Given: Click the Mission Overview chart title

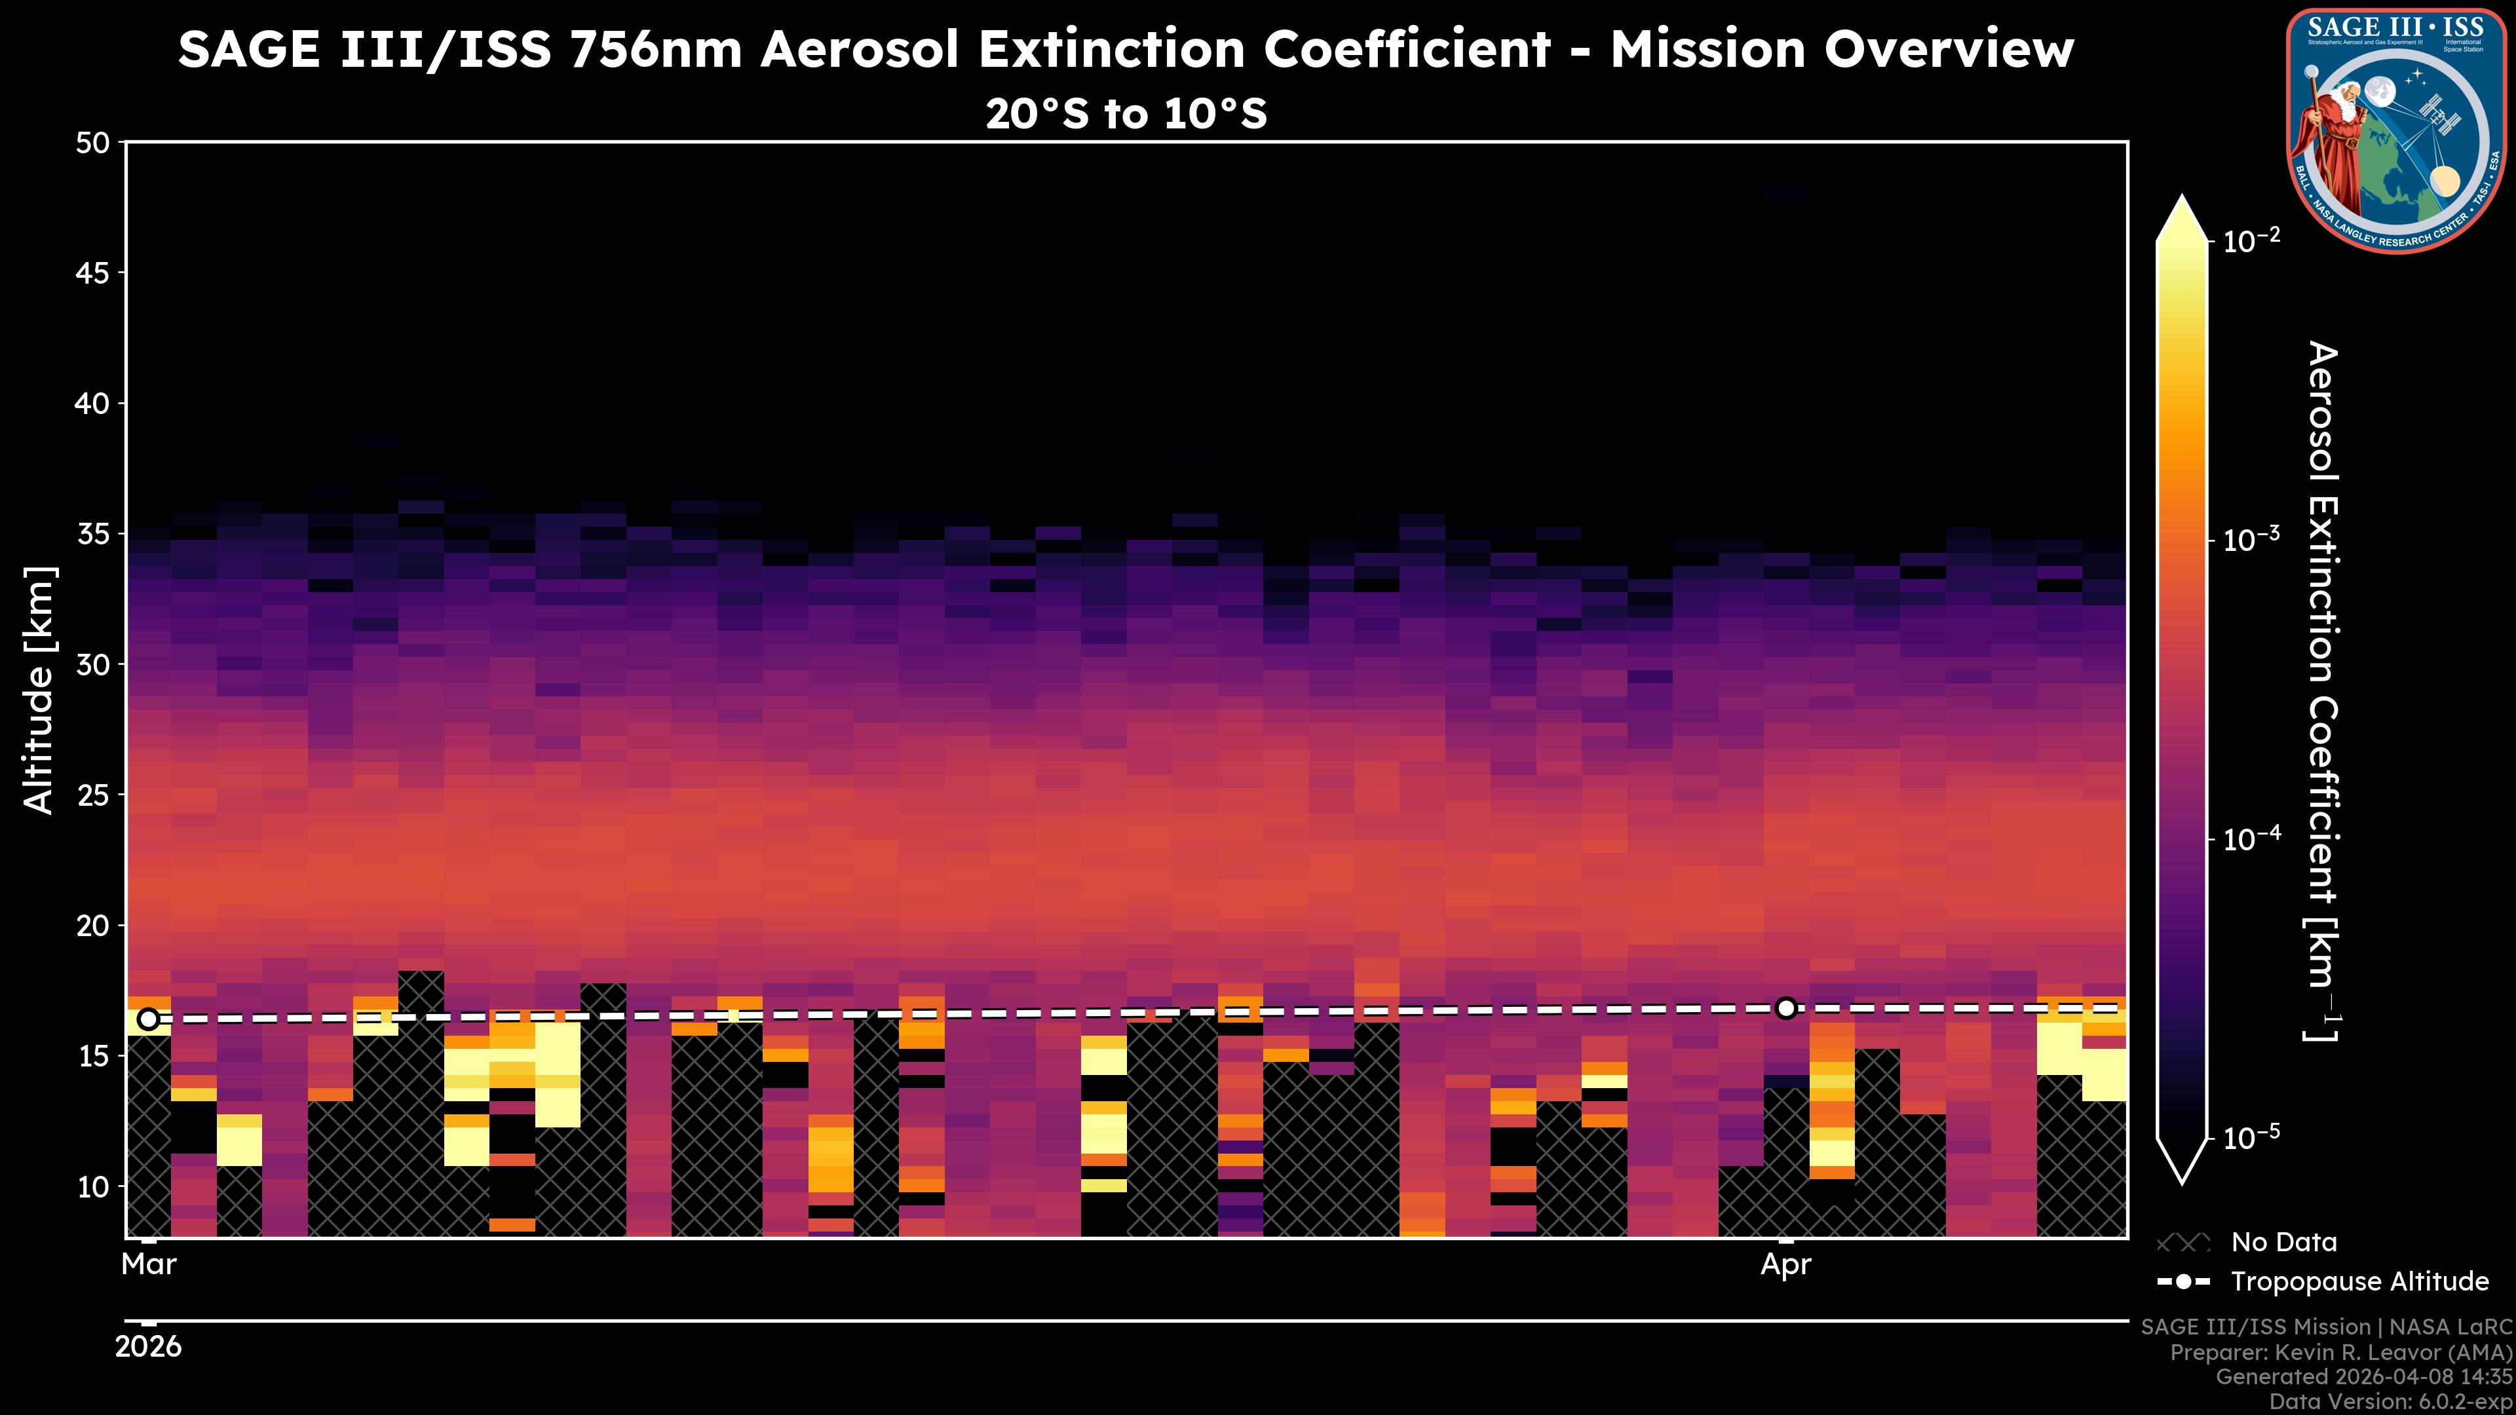Looking at the screenshot, I should 1126,49.
